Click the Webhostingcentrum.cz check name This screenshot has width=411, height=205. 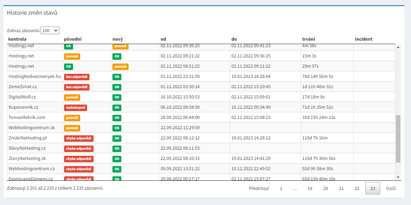pyautogui.click(x=32, y=169)
